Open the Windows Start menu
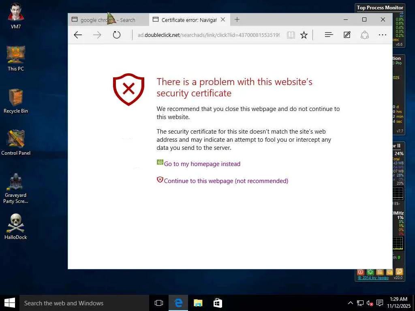Viewport: 415px width, 311px height. [x=10, y=303]
